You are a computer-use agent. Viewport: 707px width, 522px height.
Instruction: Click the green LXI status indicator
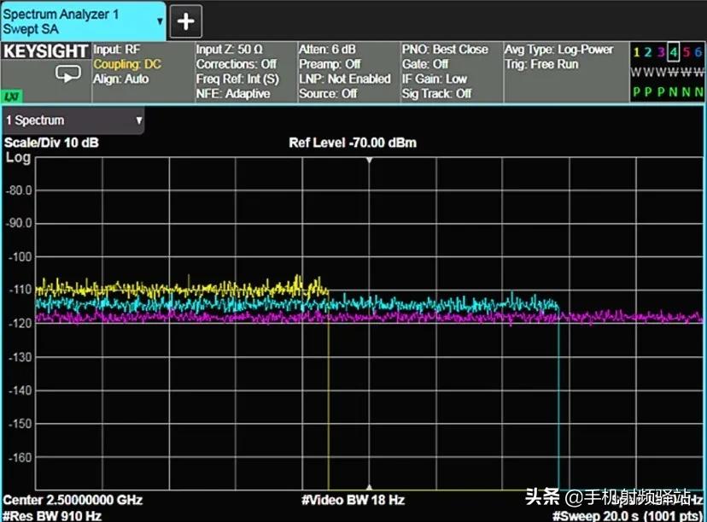13,96
